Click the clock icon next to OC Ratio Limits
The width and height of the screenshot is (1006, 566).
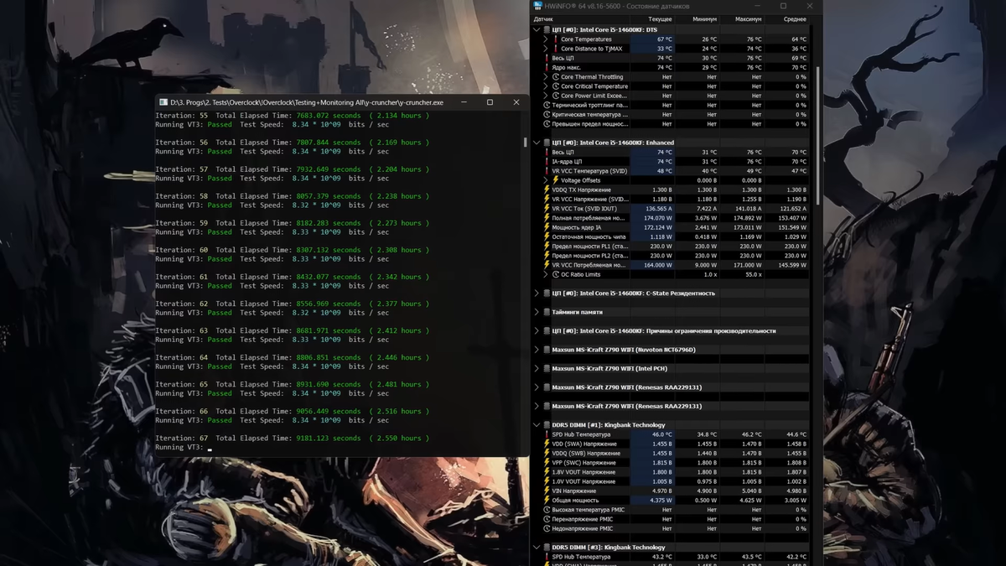click(555, 274)
